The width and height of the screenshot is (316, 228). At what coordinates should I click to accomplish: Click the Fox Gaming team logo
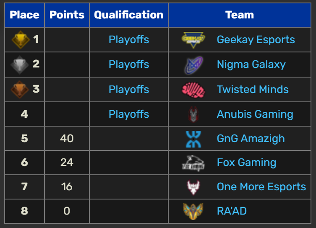pyautogui.click(x=193, y=163)
